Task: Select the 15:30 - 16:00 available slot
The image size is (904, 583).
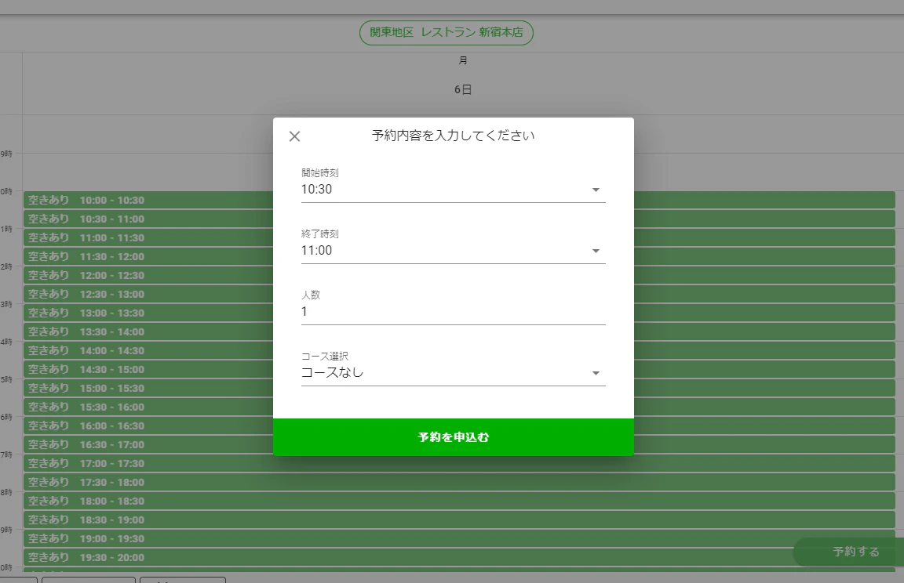Action: tap(459, 407)
